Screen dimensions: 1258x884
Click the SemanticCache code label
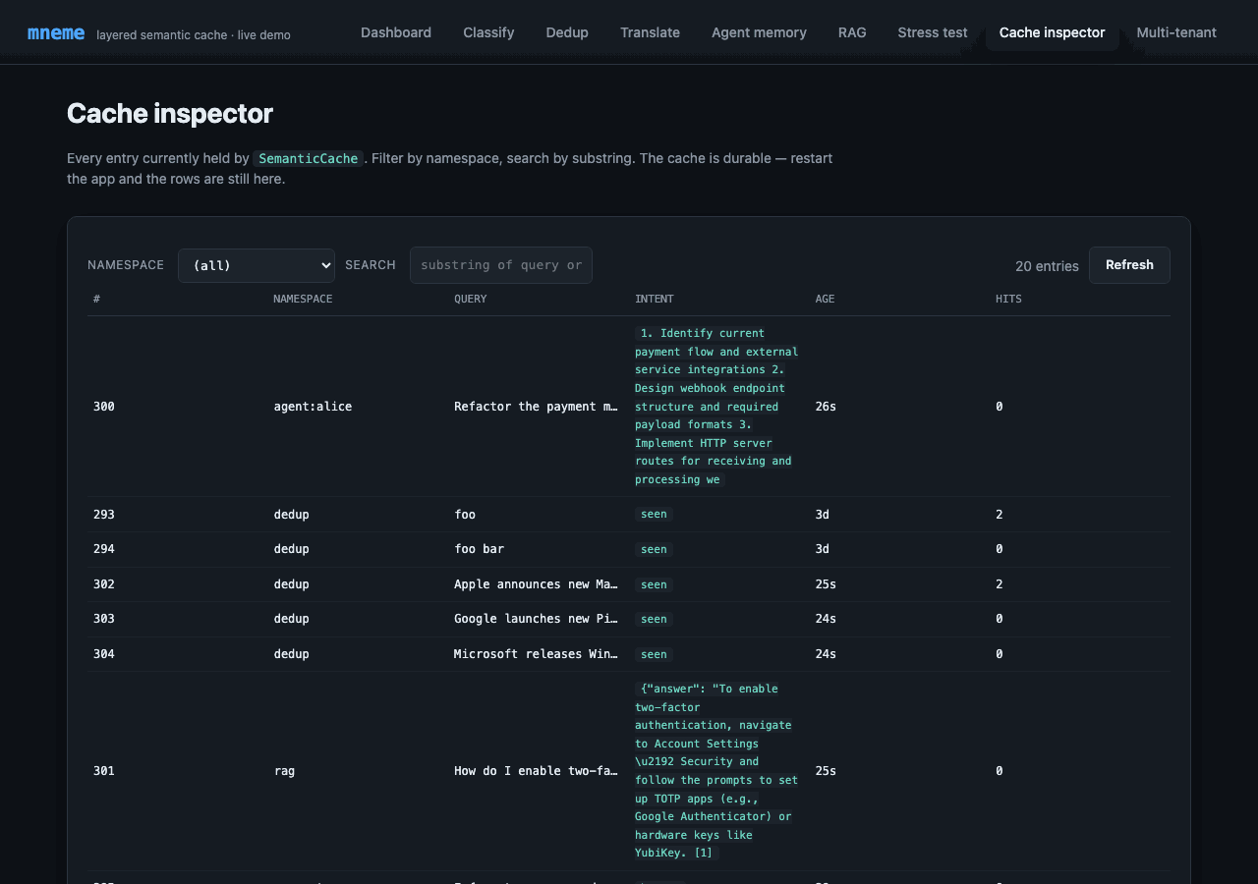point(309,158)
